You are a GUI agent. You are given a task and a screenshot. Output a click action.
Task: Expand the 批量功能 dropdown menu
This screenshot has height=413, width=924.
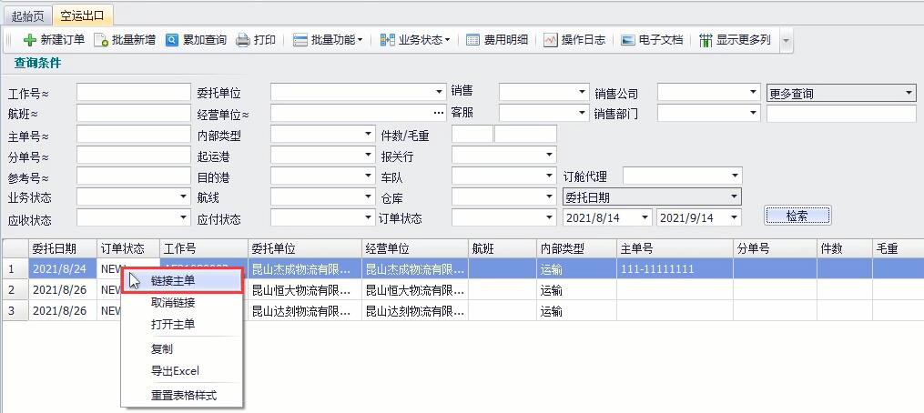click(x=360, y=40)
